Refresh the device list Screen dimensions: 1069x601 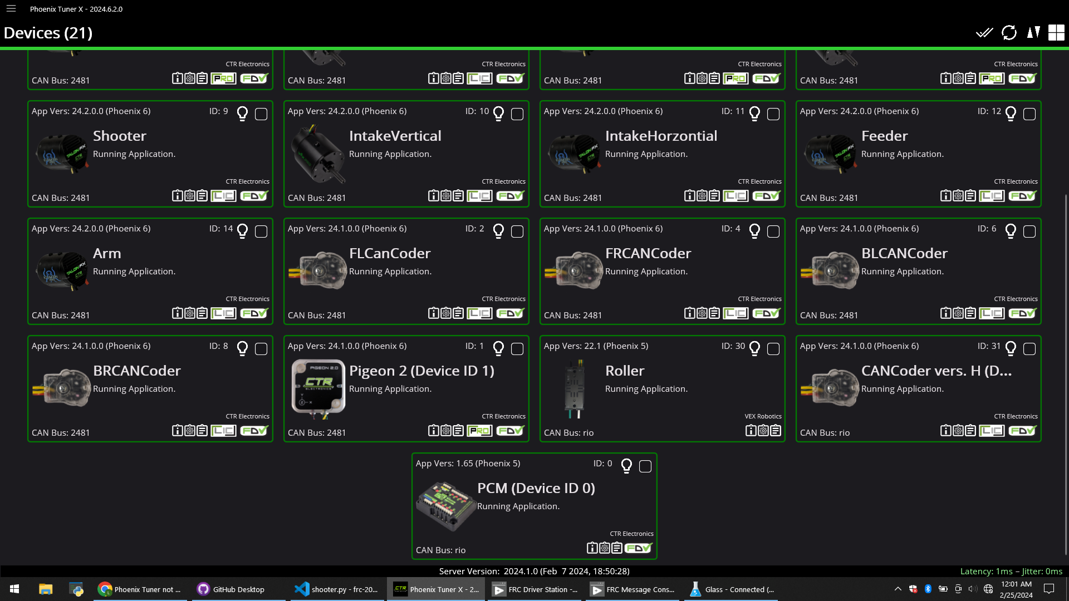pyautogui.click(x=1009, y=33)
